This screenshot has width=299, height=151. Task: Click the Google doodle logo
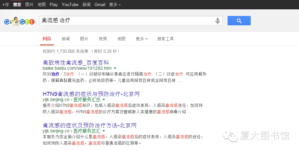pos(19,21)
